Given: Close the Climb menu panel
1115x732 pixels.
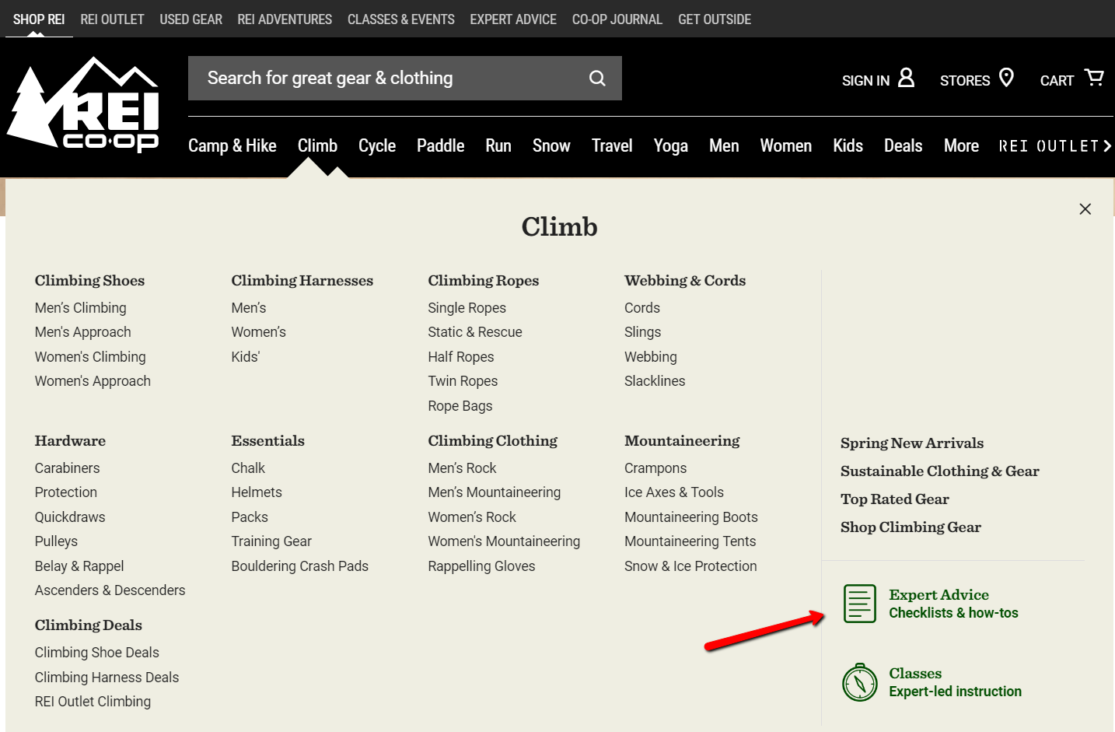Looking at the screenshot, I should [1085, 208].
